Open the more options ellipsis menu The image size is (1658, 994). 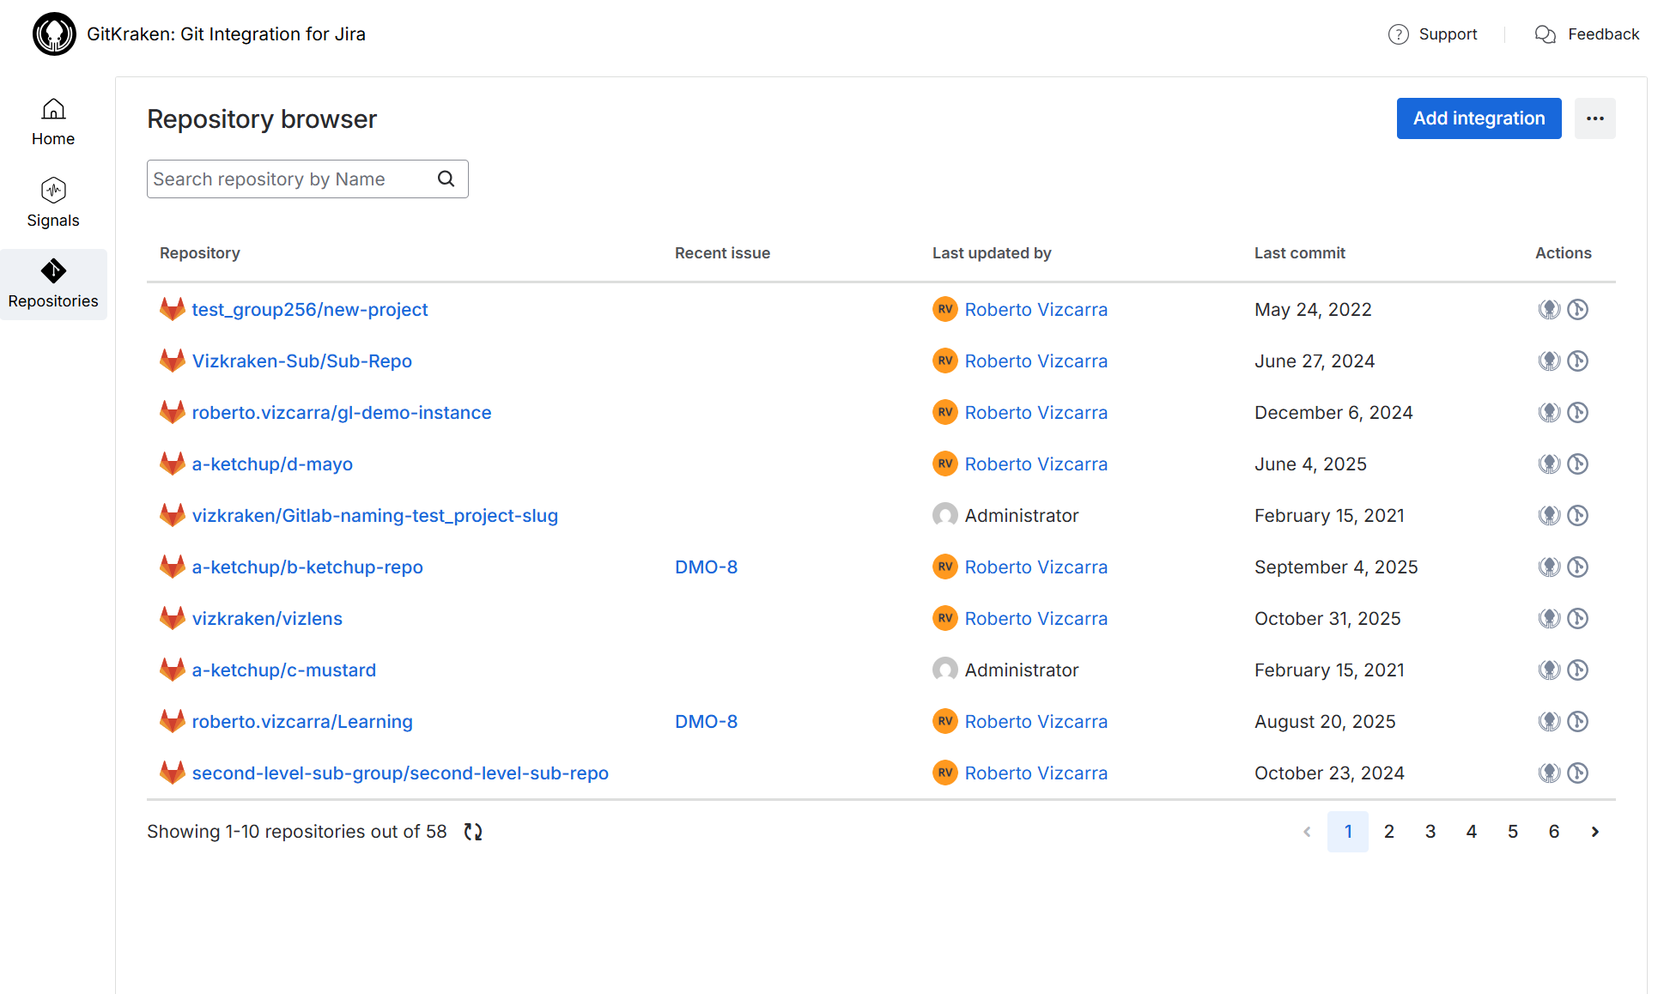[x=1594, y=118]
